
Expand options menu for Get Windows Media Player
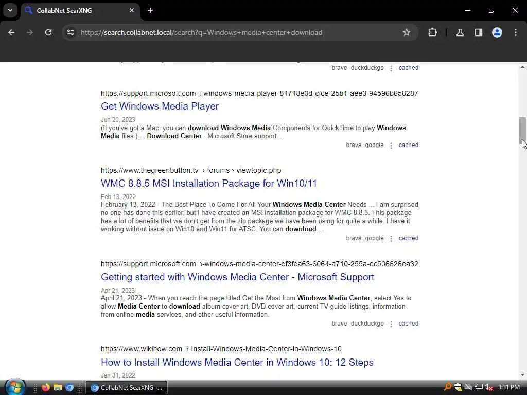coord(391,146)
